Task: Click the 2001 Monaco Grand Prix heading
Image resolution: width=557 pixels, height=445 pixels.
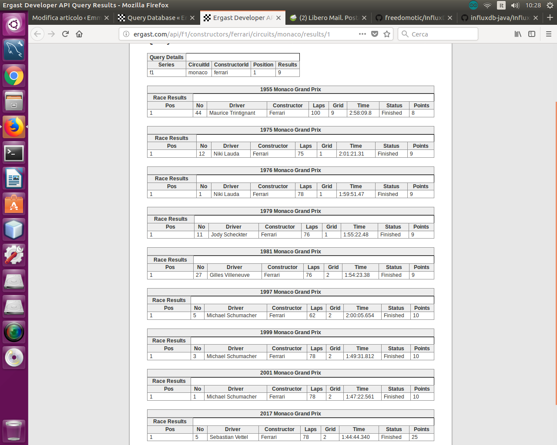Action: point(290,373)
